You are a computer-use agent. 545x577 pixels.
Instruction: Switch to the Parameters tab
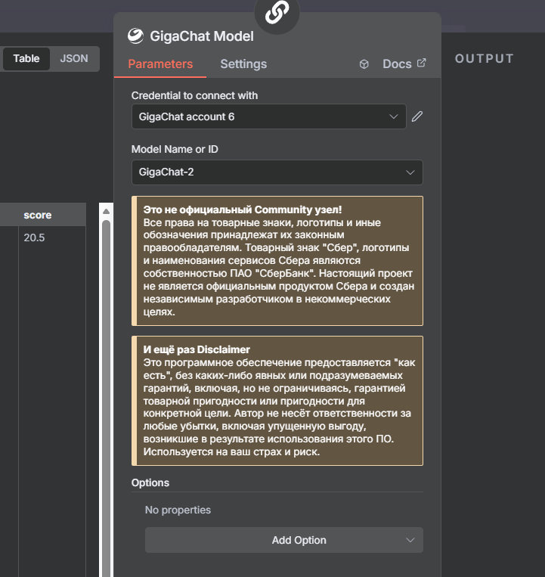160,64
